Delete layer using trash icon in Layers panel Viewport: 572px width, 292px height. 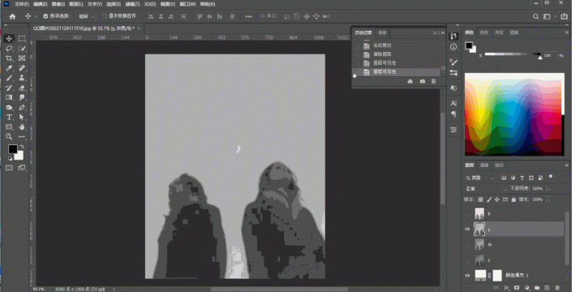[557, 288]
